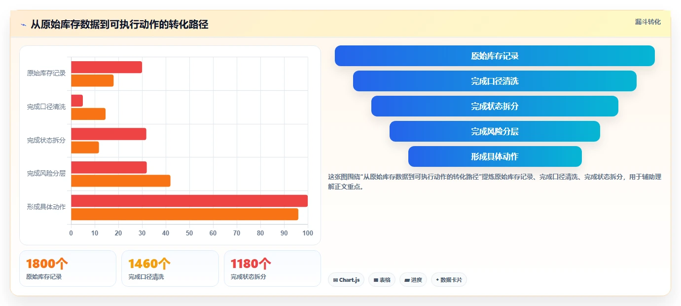Viewport: 681px width, 306px height.
Task: Click the orange bar for 原始库存记录
Action: point(92,80)
